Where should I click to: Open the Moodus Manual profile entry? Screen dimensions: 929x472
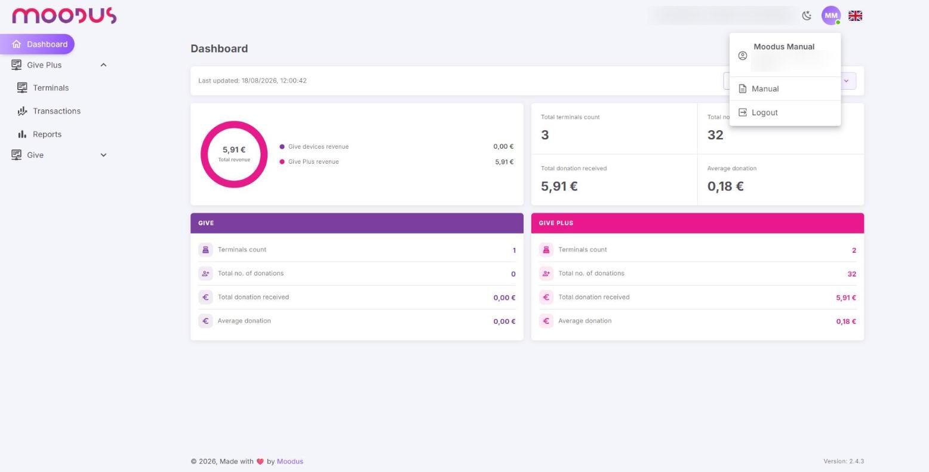[785, 55]
